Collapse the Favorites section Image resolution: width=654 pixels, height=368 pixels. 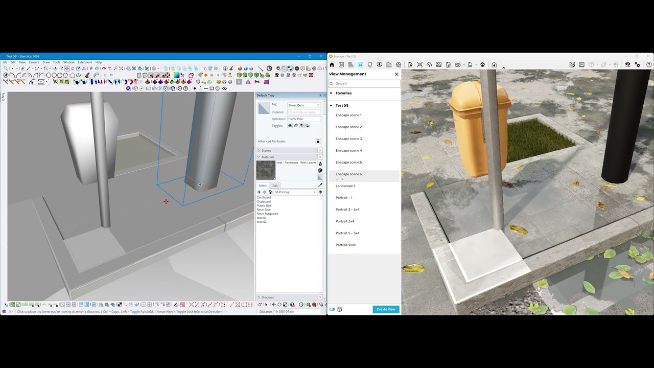[331, 94]
